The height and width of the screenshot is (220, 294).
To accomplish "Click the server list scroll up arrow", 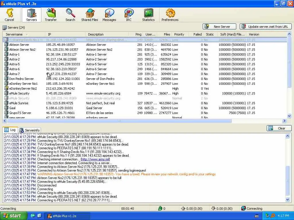I will (289, 34).
